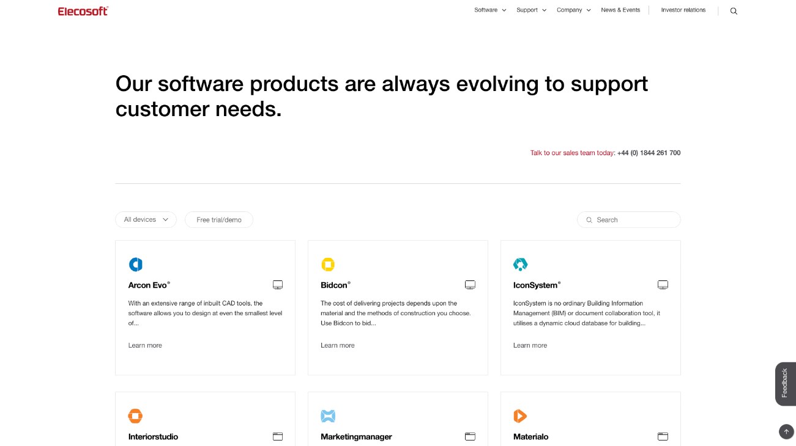Click the IconSystem teal logo icon
The width and height of the screenshot is (796, 446).
pyautogui.click(x=520, y=265)
